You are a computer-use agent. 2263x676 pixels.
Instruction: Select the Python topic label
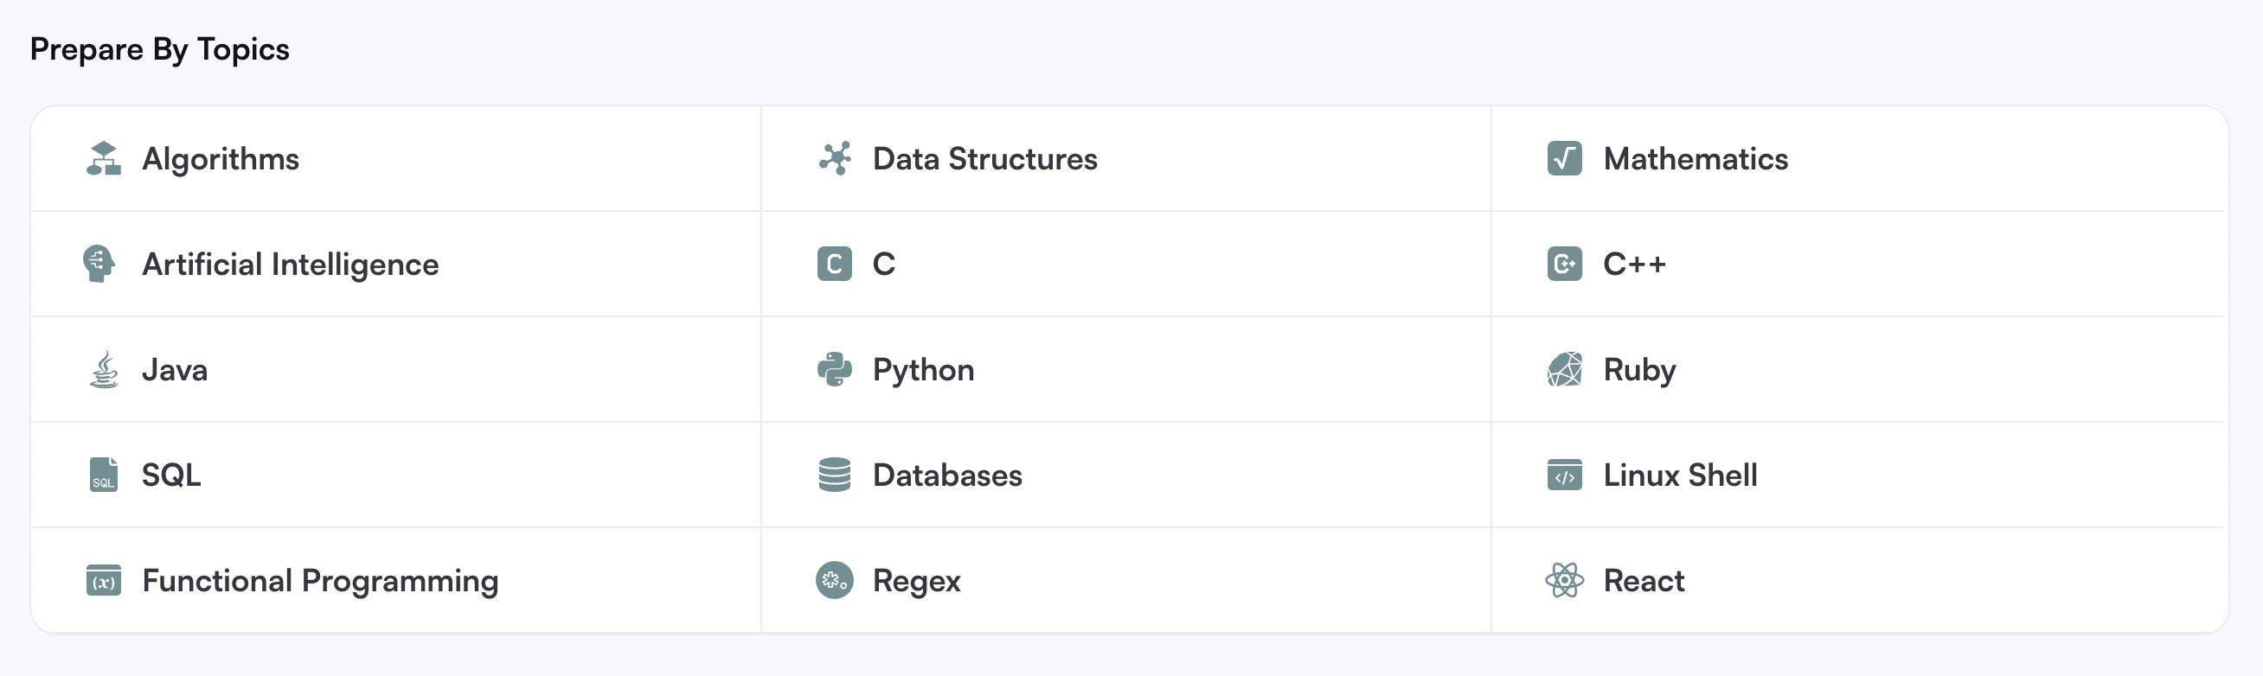(x=923, y=371)
